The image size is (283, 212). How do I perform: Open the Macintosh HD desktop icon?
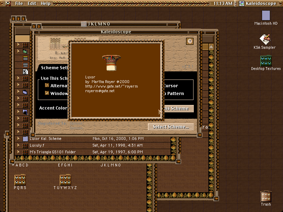coord(266,16)
